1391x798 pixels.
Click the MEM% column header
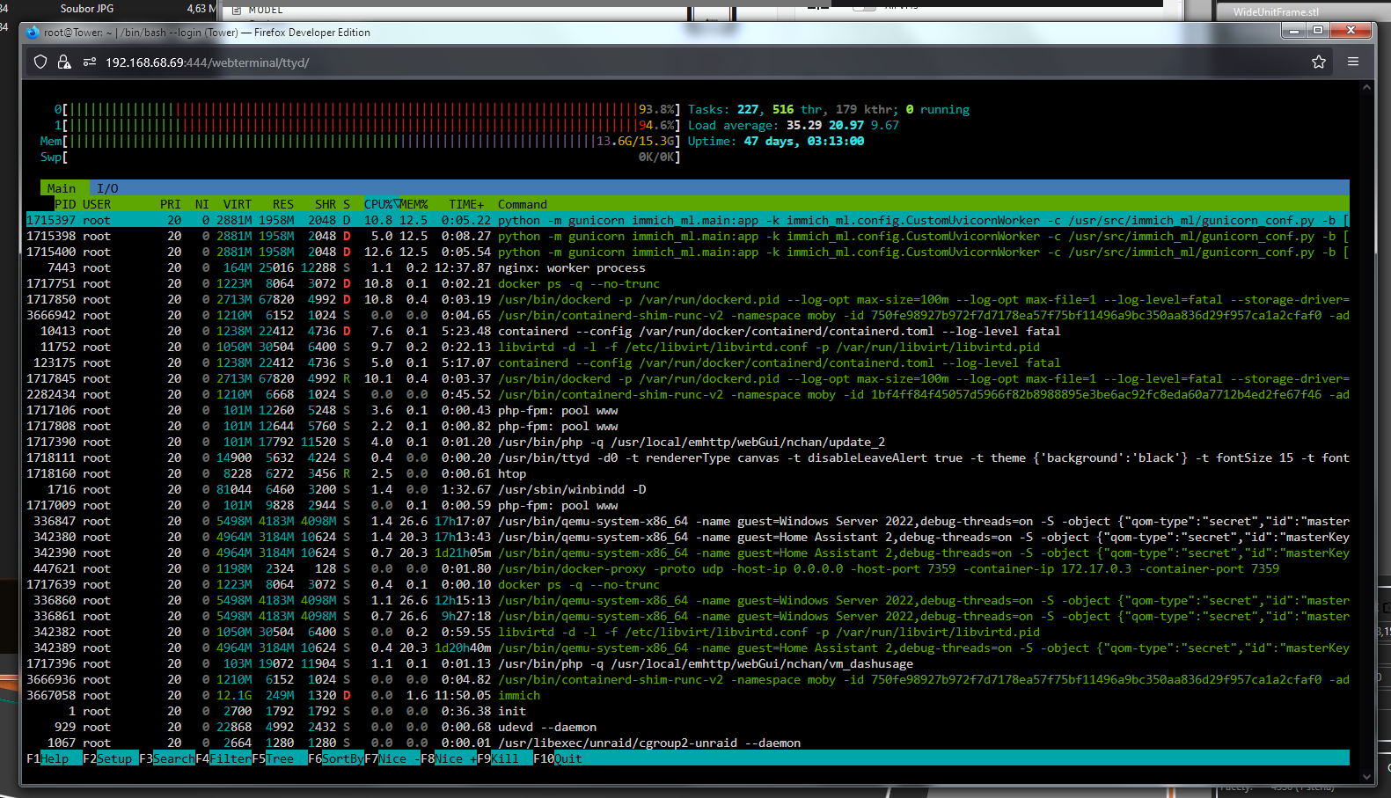point(414,204)
